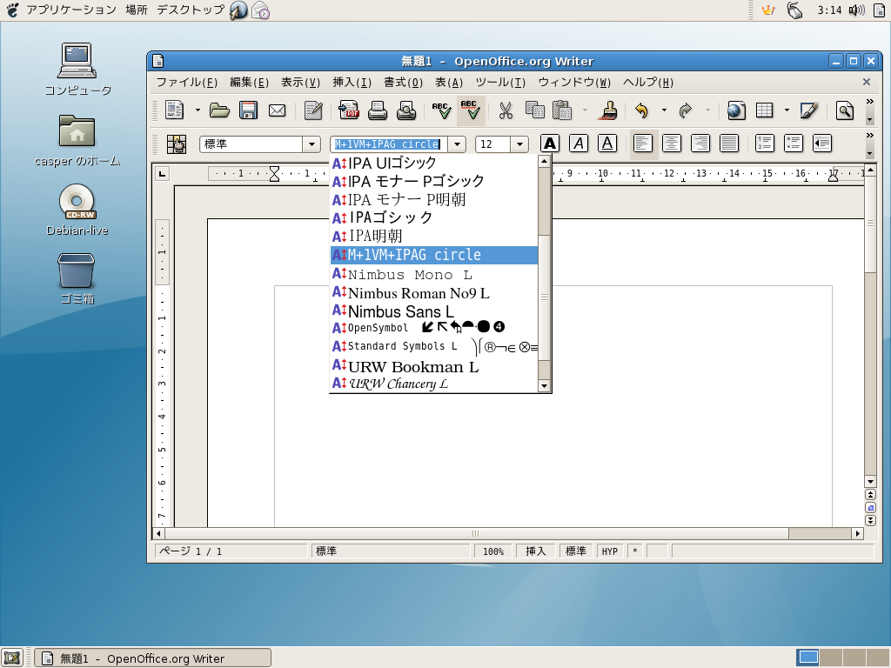Click the Edit file icon

click(x=313, y=110)
